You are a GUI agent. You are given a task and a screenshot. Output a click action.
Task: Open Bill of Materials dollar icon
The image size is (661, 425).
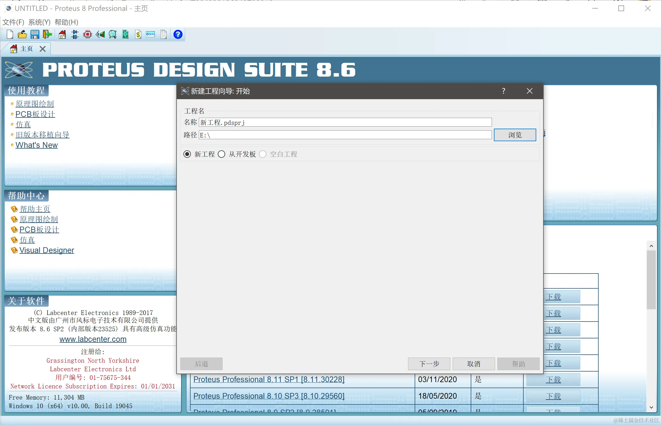(138, 35)
